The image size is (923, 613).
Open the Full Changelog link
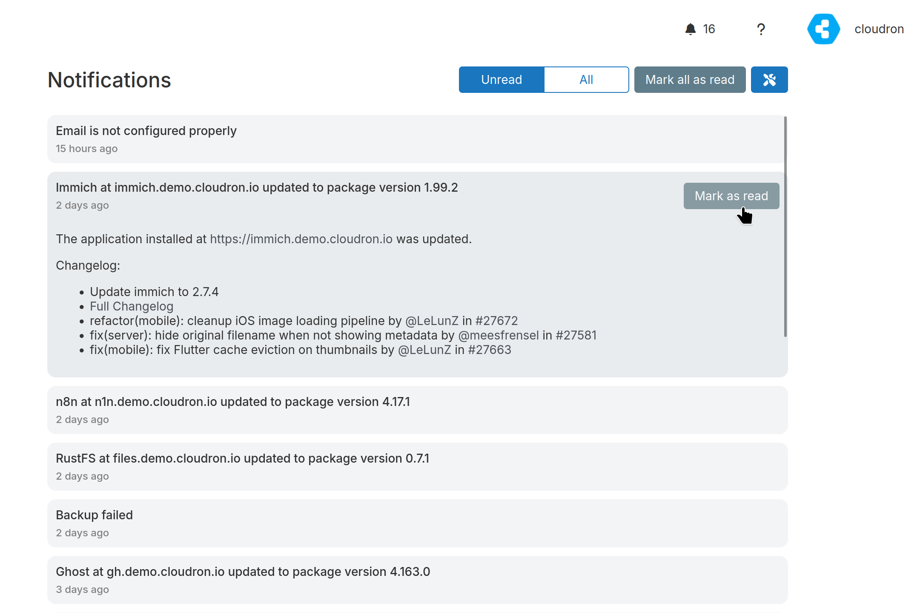132,306
